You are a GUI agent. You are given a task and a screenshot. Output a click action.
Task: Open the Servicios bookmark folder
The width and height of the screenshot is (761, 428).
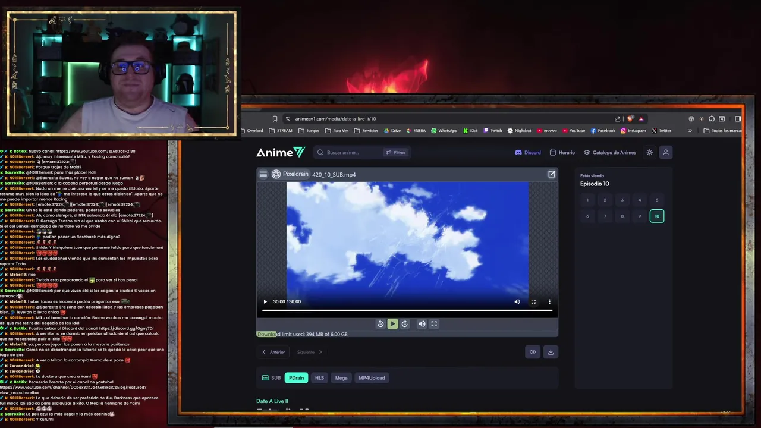click(366, 131)
